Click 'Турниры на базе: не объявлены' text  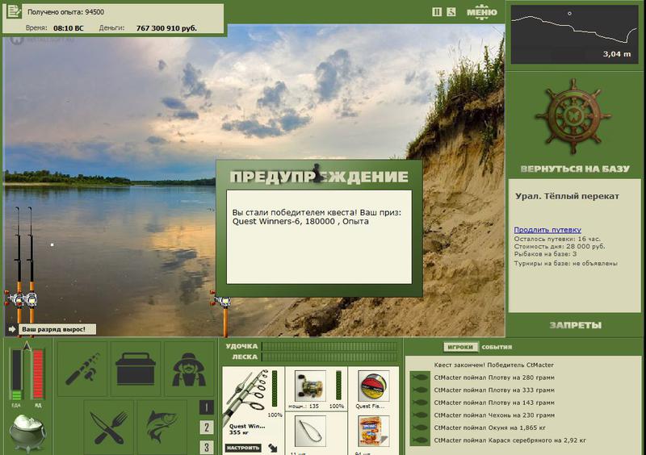[x=566, y=263]
